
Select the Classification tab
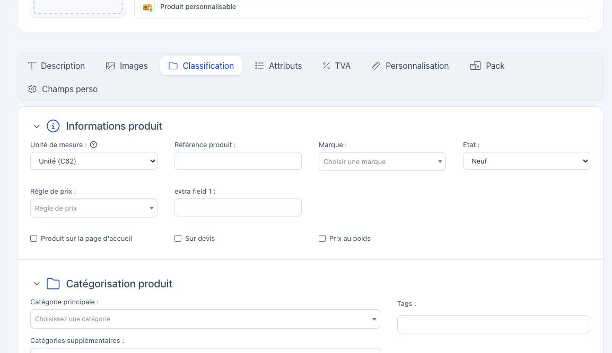(202, 66)
